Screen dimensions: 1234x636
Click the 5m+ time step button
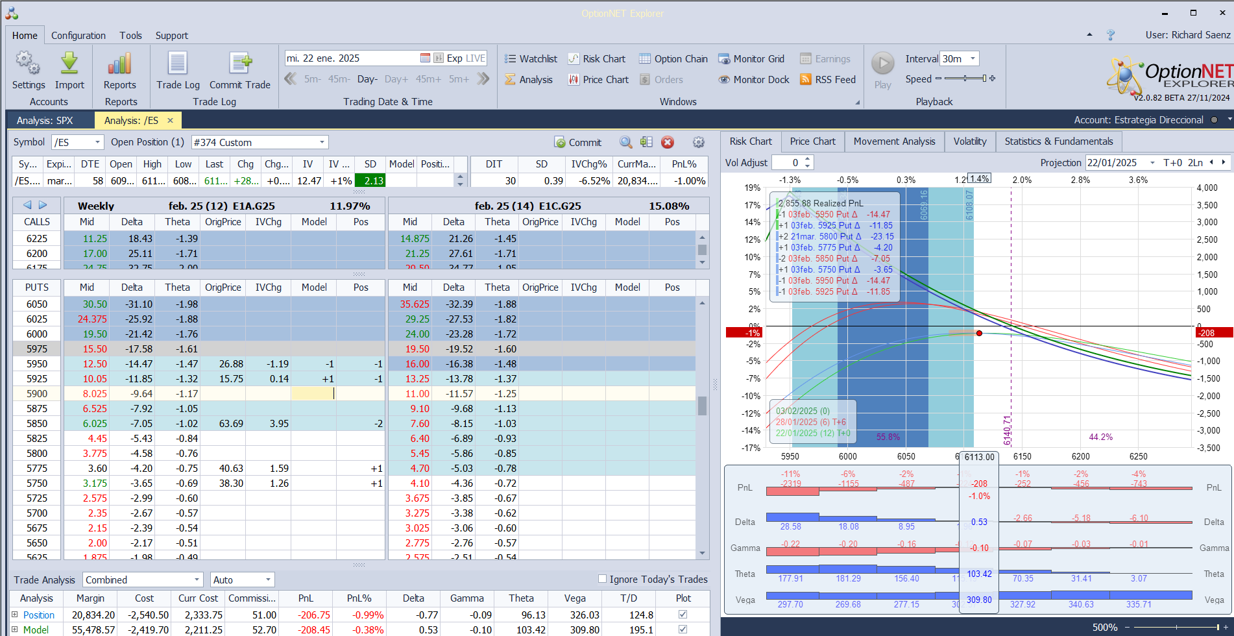point(459,79)
